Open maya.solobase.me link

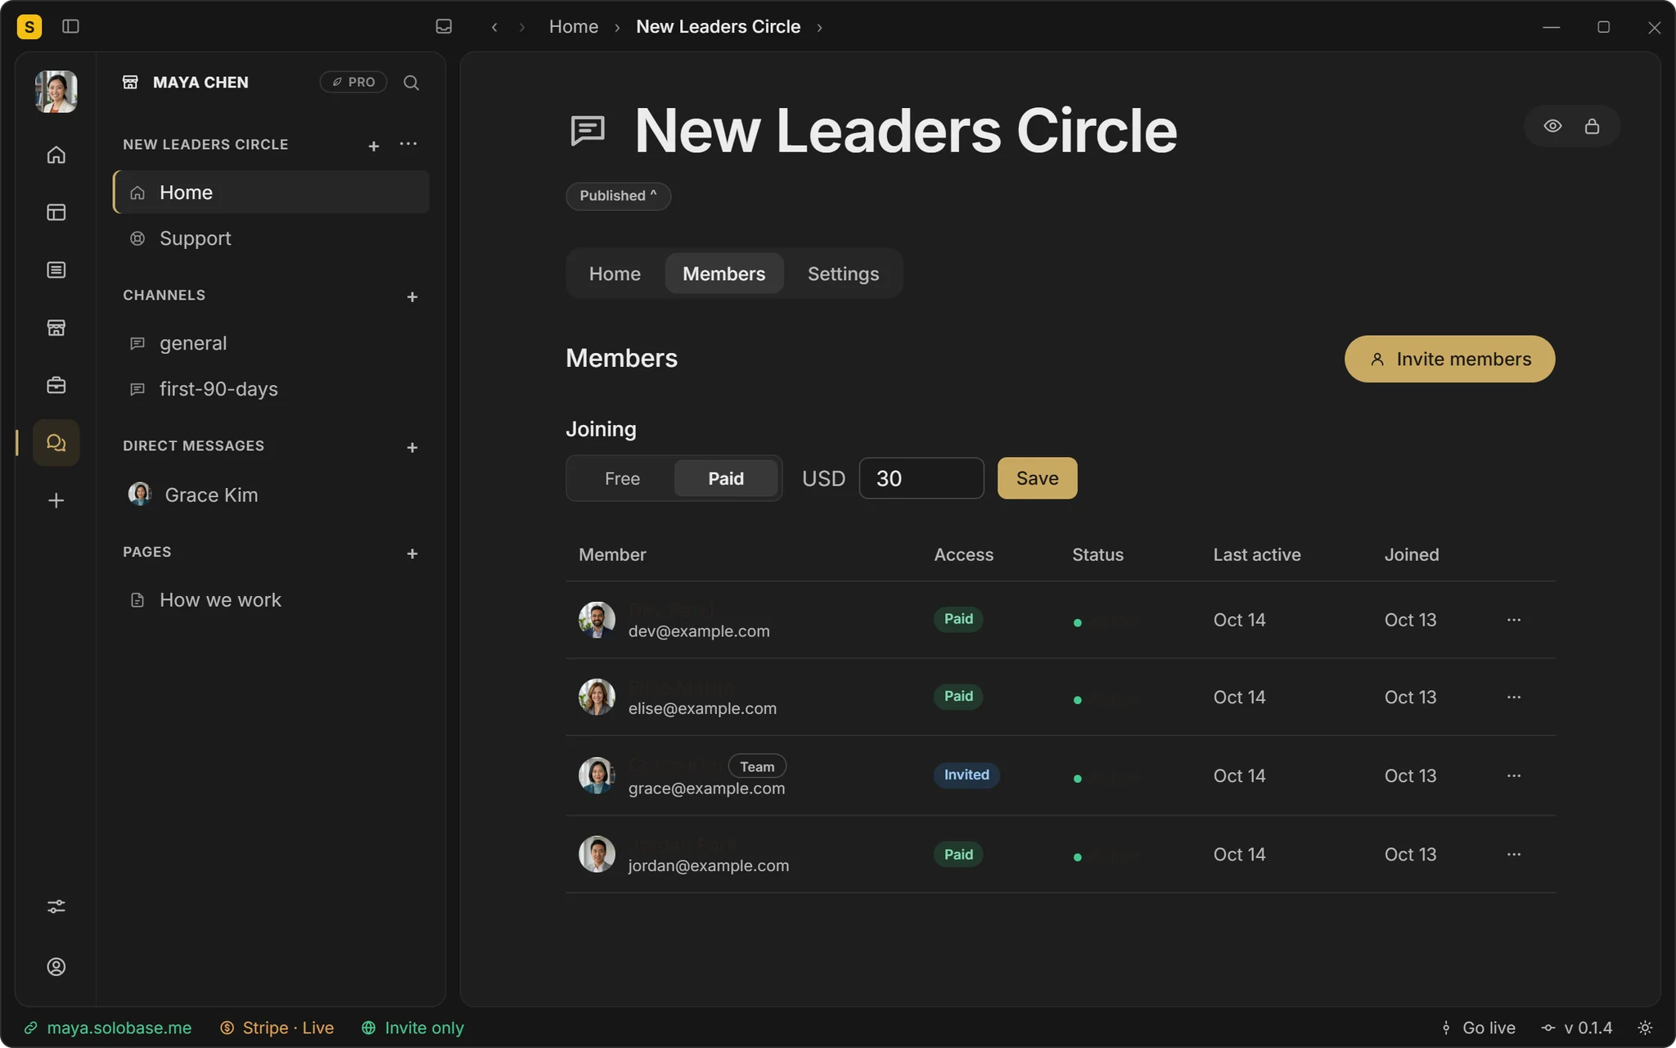pos(108,1028)
